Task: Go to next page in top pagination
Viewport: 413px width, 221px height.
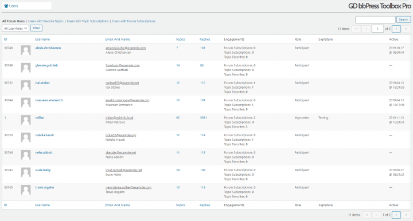Action: point(396,29)
